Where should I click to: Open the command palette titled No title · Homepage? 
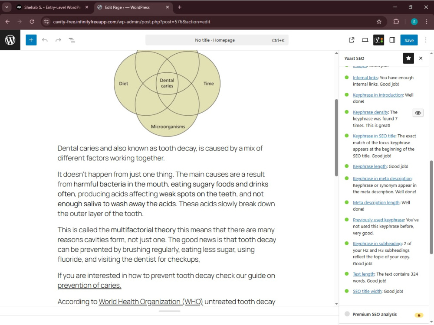(217, 40)
